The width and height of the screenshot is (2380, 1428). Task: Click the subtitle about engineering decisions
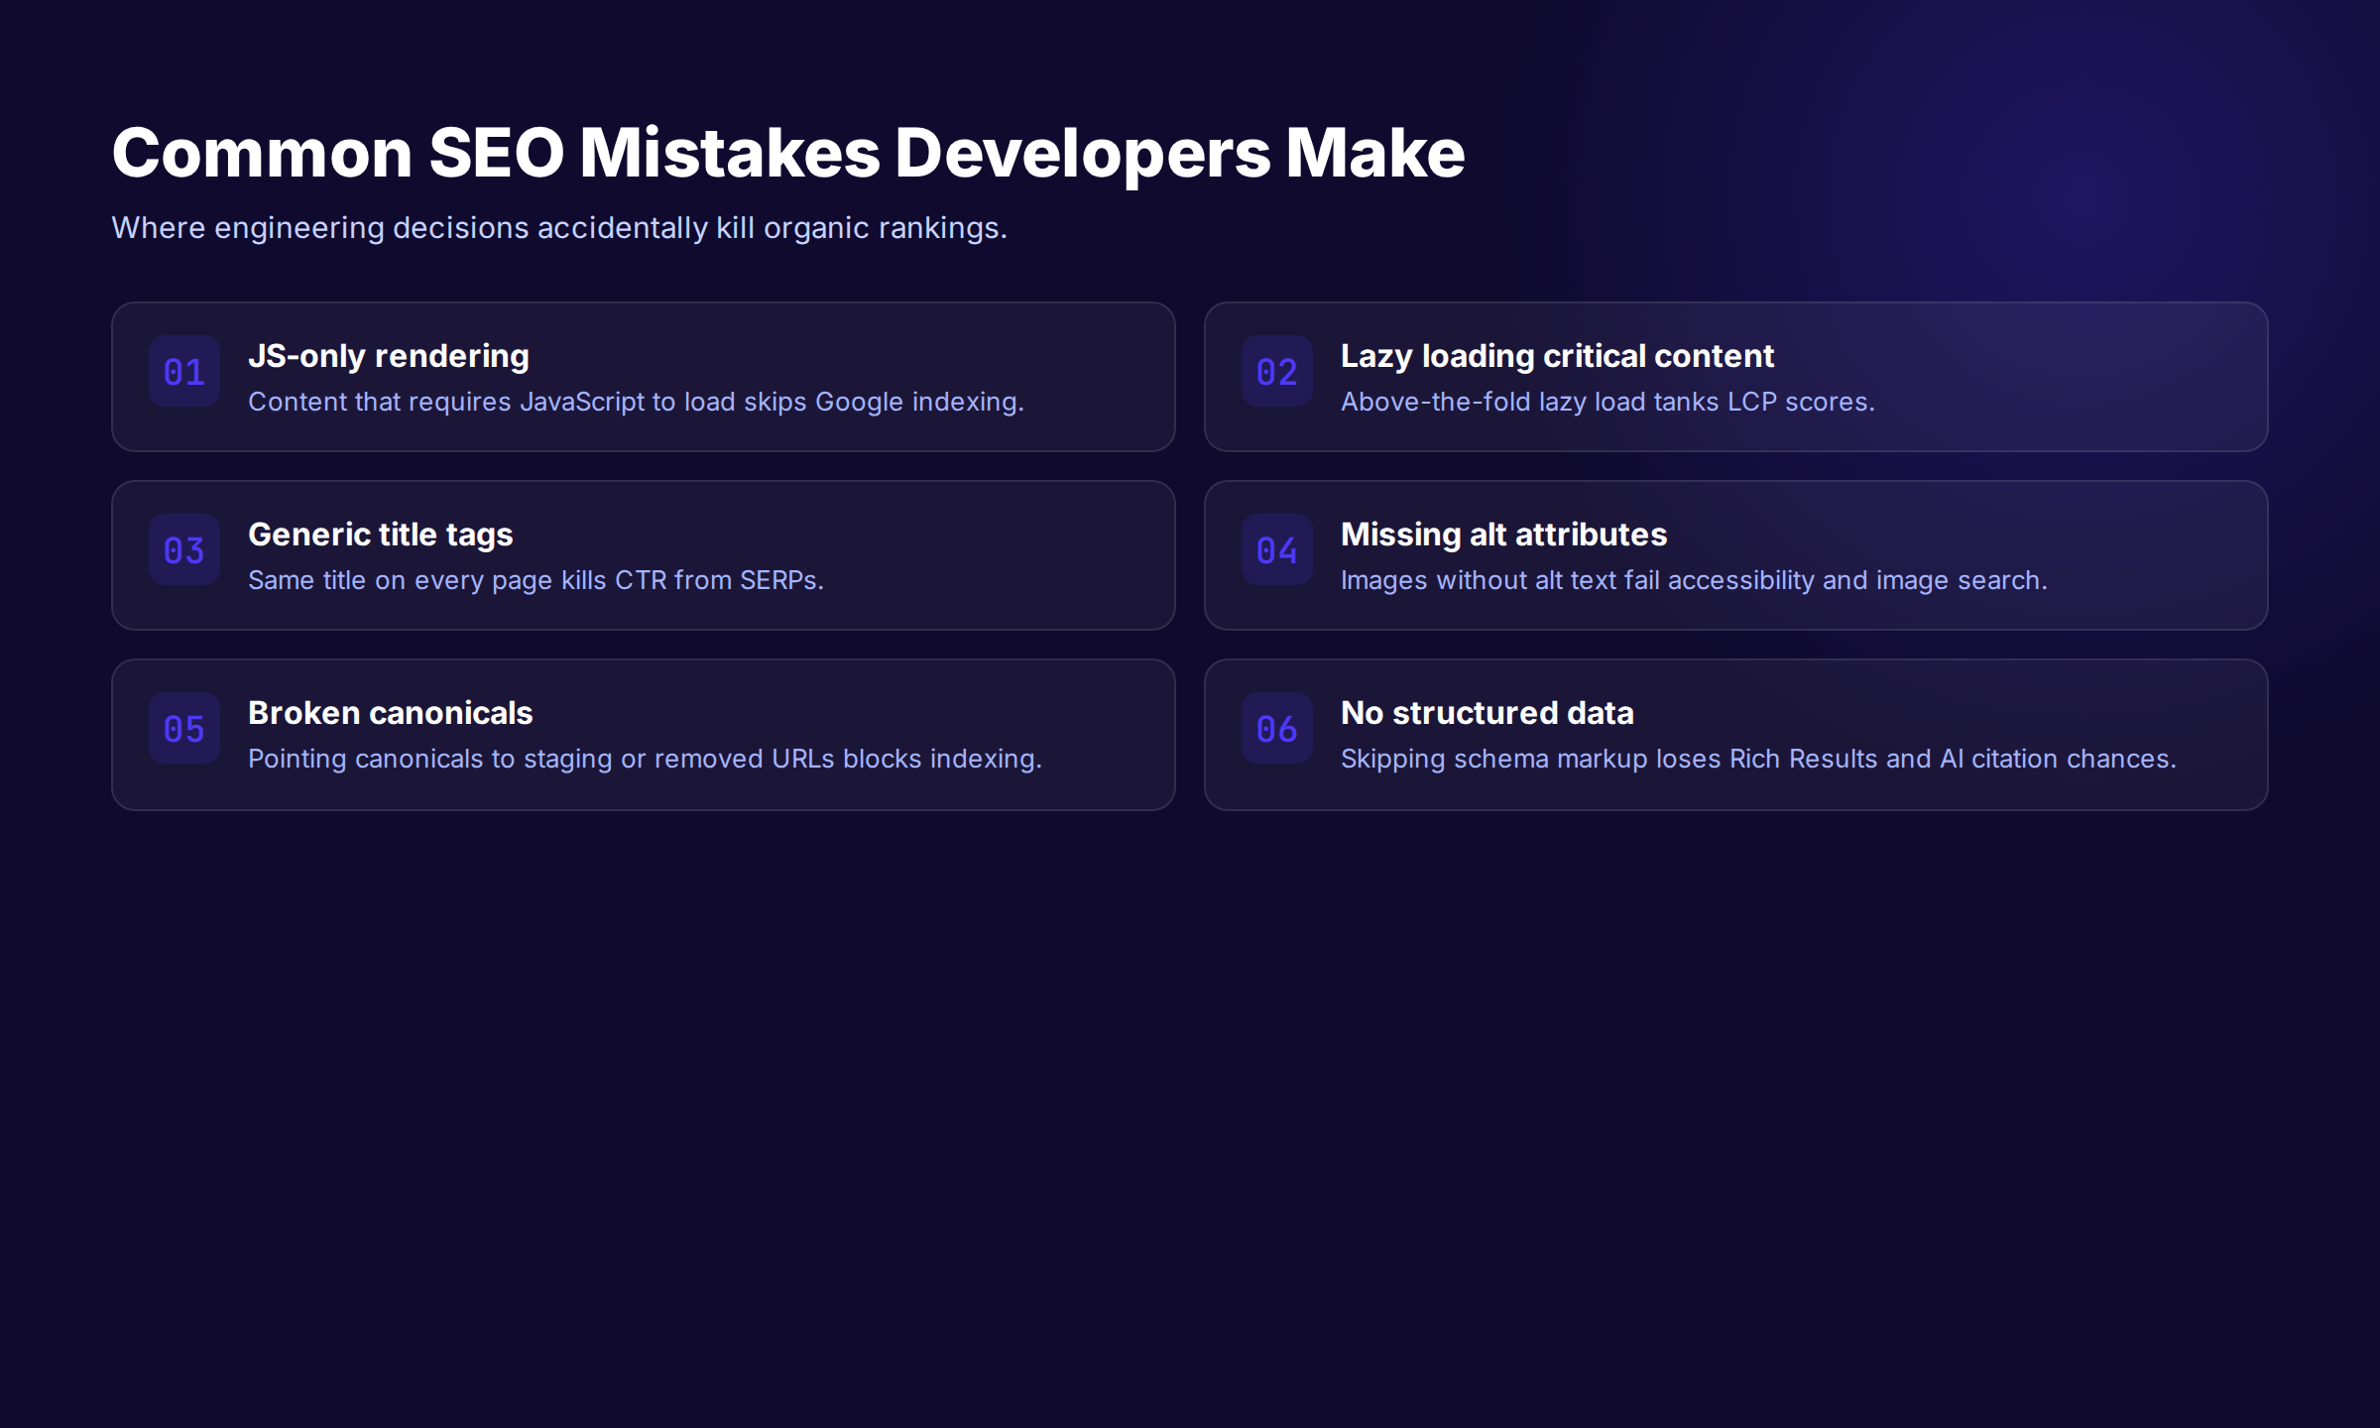[559, 228]
